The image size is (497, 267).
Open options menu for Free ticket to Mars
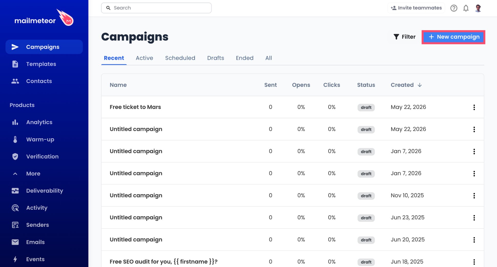point(474,107)
